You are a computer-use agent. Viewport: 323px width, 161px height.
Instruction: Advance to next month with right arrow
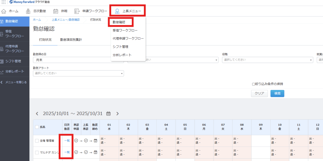118,114
